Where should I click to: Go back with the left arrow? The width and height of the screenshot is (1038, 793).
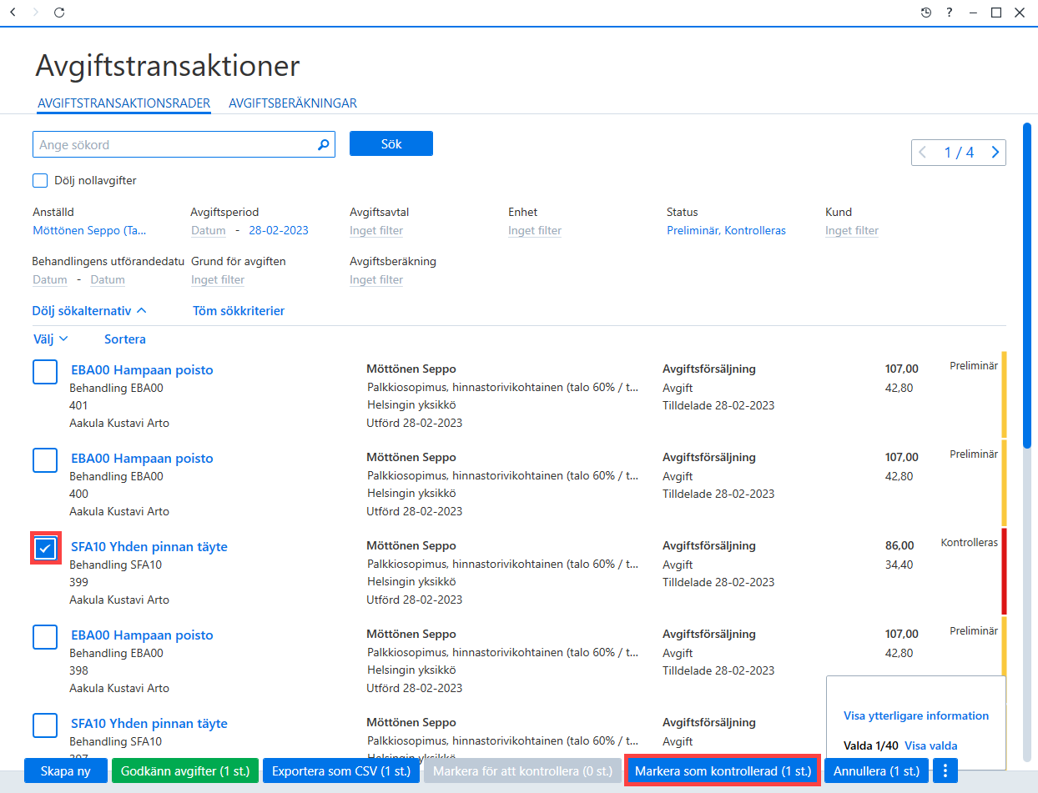click(x=13, y=13)
